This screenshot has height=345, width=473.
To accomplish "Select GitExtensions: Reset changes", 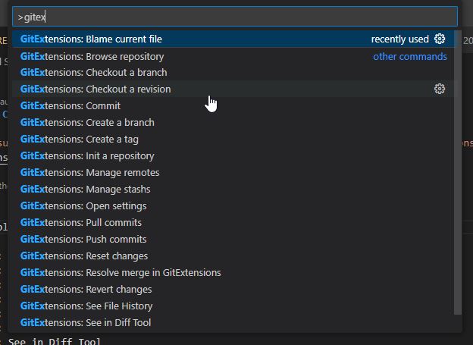I will coord(84,256).
